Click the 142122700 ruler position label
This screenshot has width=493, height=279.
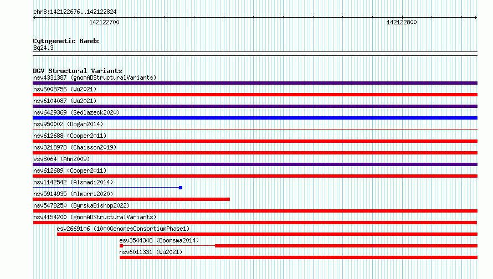click(x=104, y=22)
